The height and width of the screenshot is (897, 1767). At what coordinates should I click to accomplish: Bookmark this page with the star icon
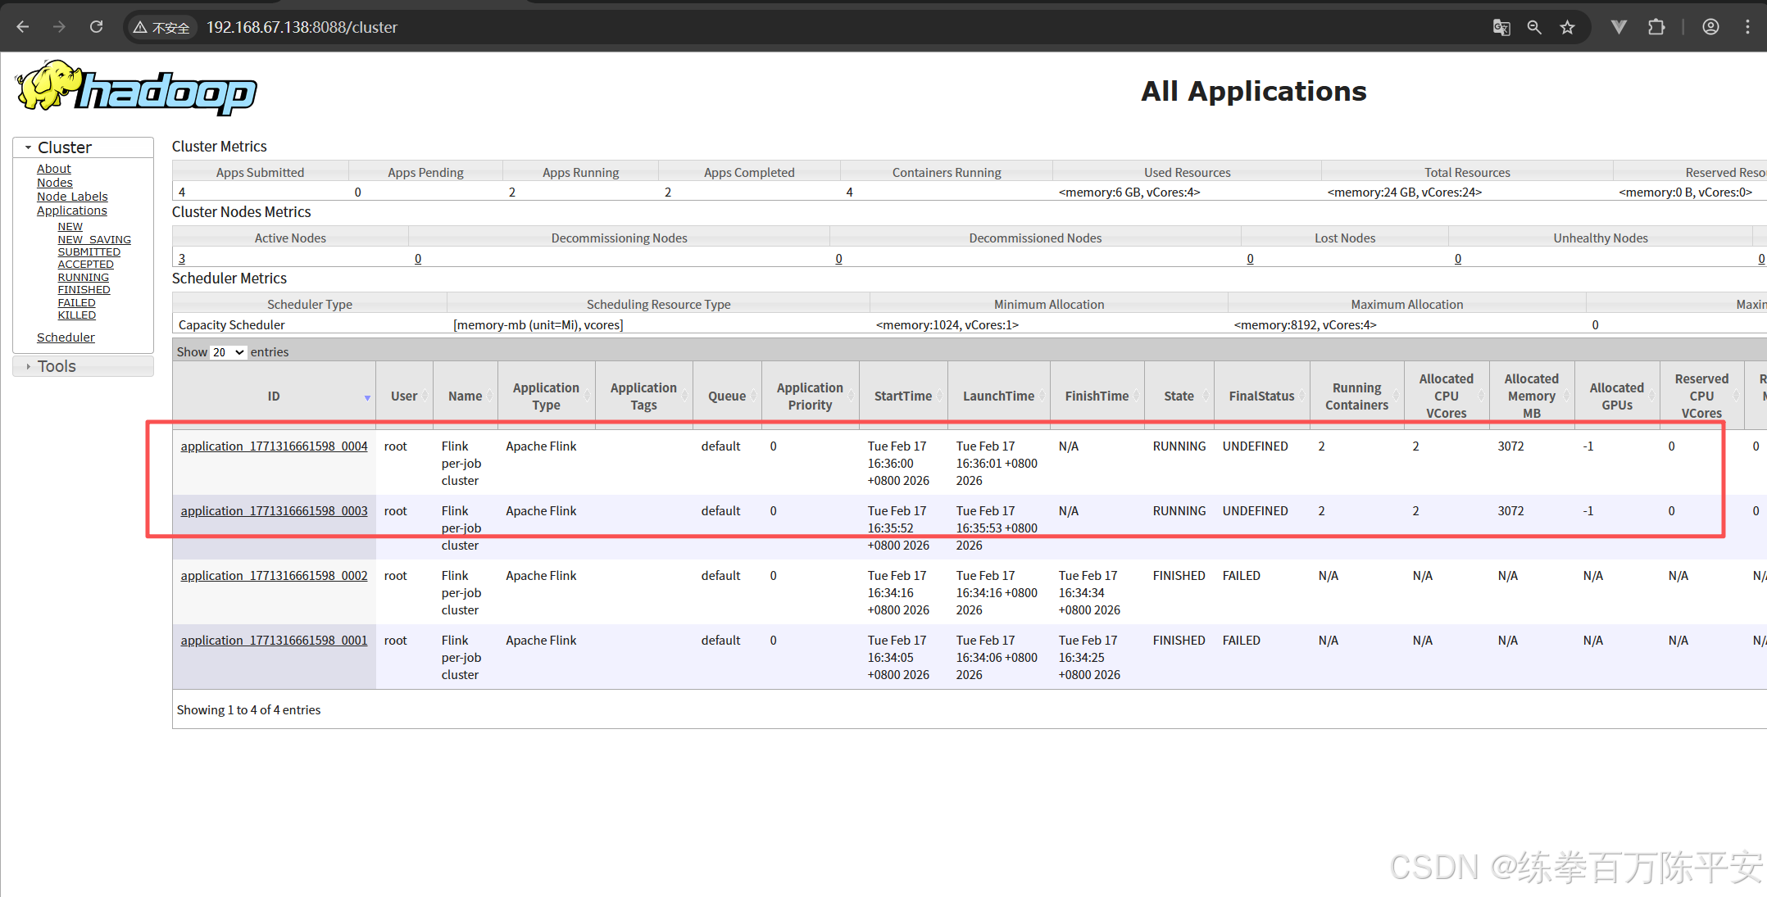coord(1567,27)
